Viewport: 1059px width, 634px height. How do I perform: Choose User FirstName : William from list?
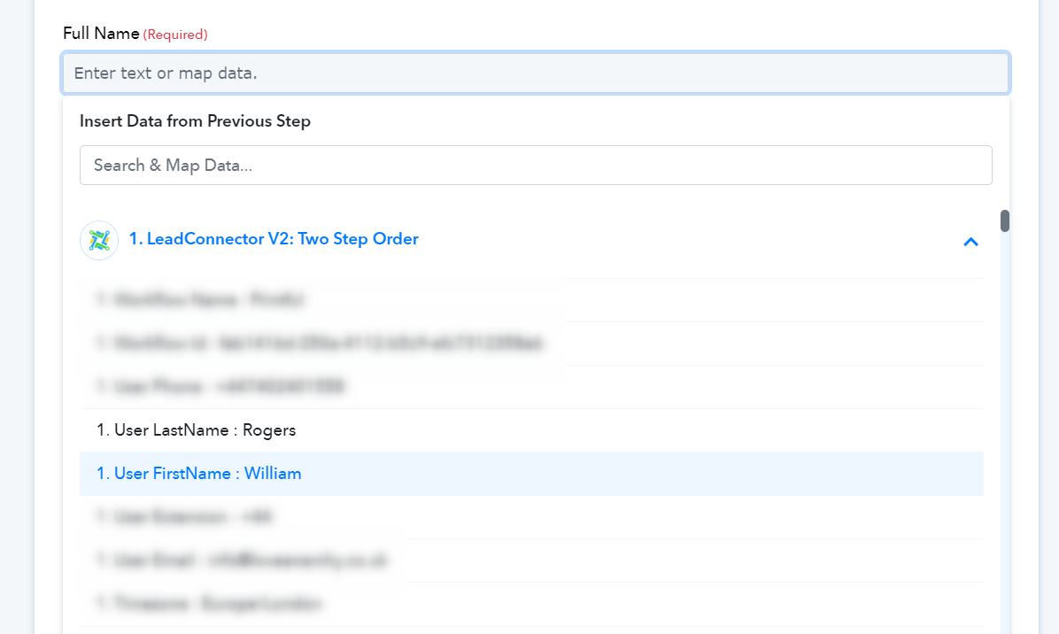(x=198, y=474)
